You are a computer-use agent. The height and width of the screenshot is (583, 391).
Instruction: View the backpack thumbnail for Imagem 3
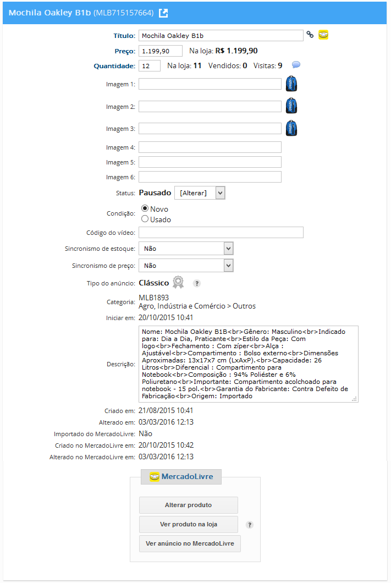(291, 128)
